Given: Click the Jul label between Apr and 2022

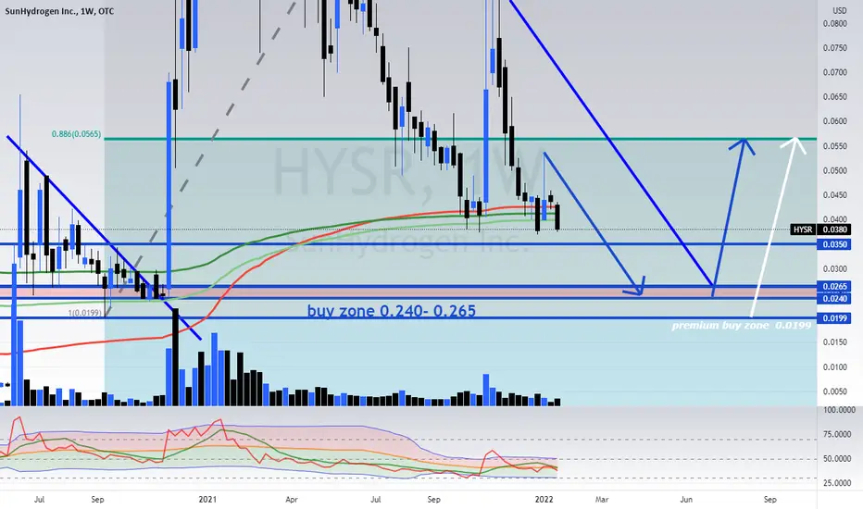Looking at the screenshot, I should coord(375,500).
